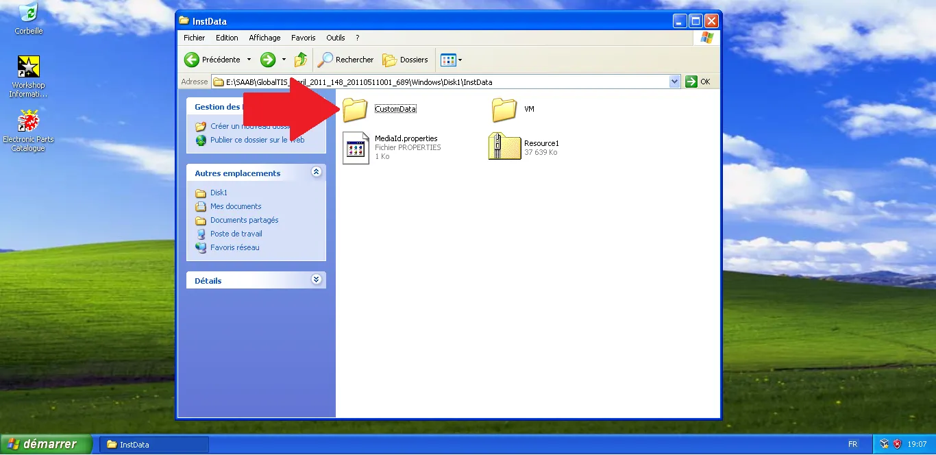The height and width of the screenshot is (455, 936).
Task: Open the Fichier menu
Action: coord(194,38)
